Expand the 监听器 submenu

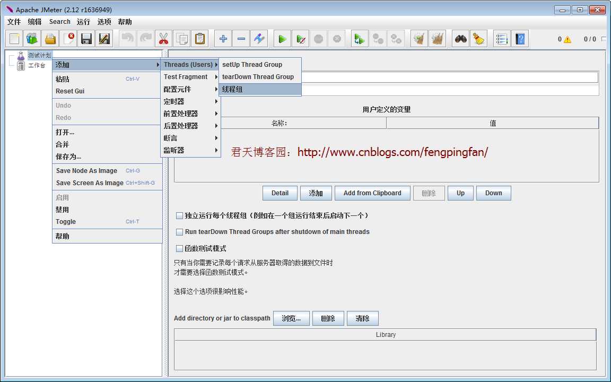click(190, 150)
